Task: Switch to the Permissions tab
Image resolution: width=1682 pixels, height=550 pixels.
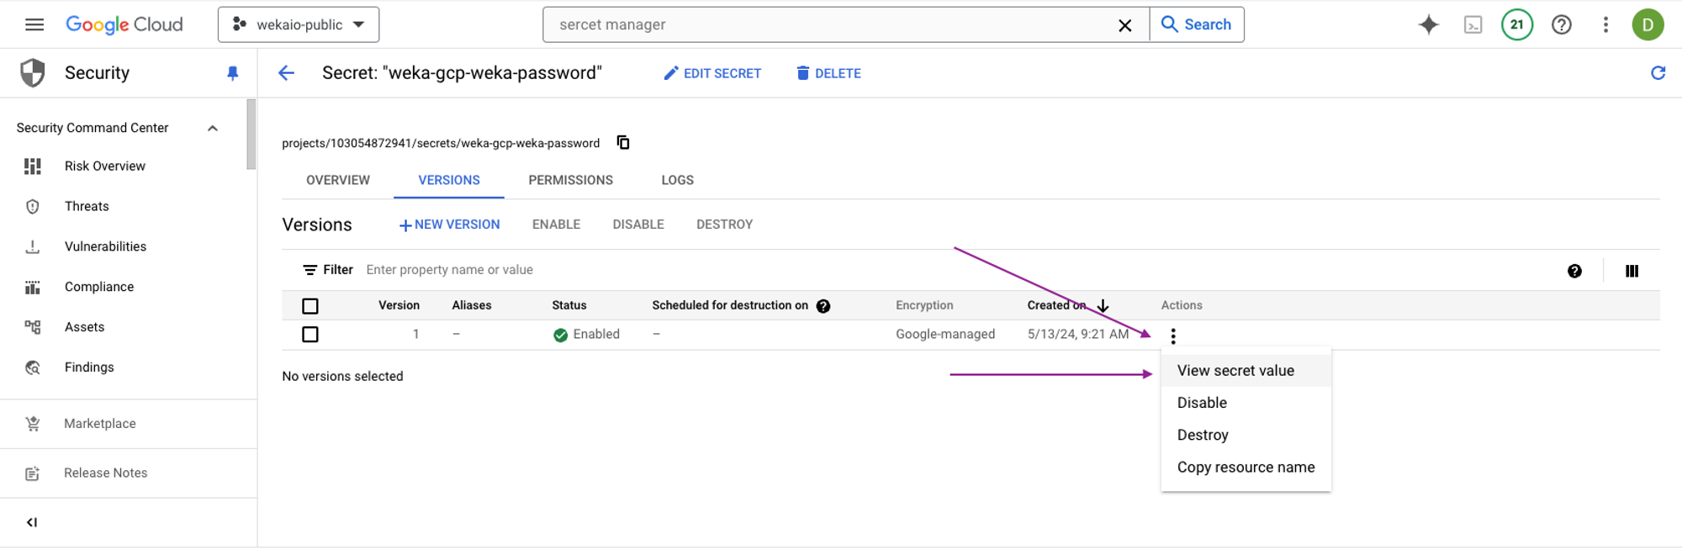Action: coord(570,180)
